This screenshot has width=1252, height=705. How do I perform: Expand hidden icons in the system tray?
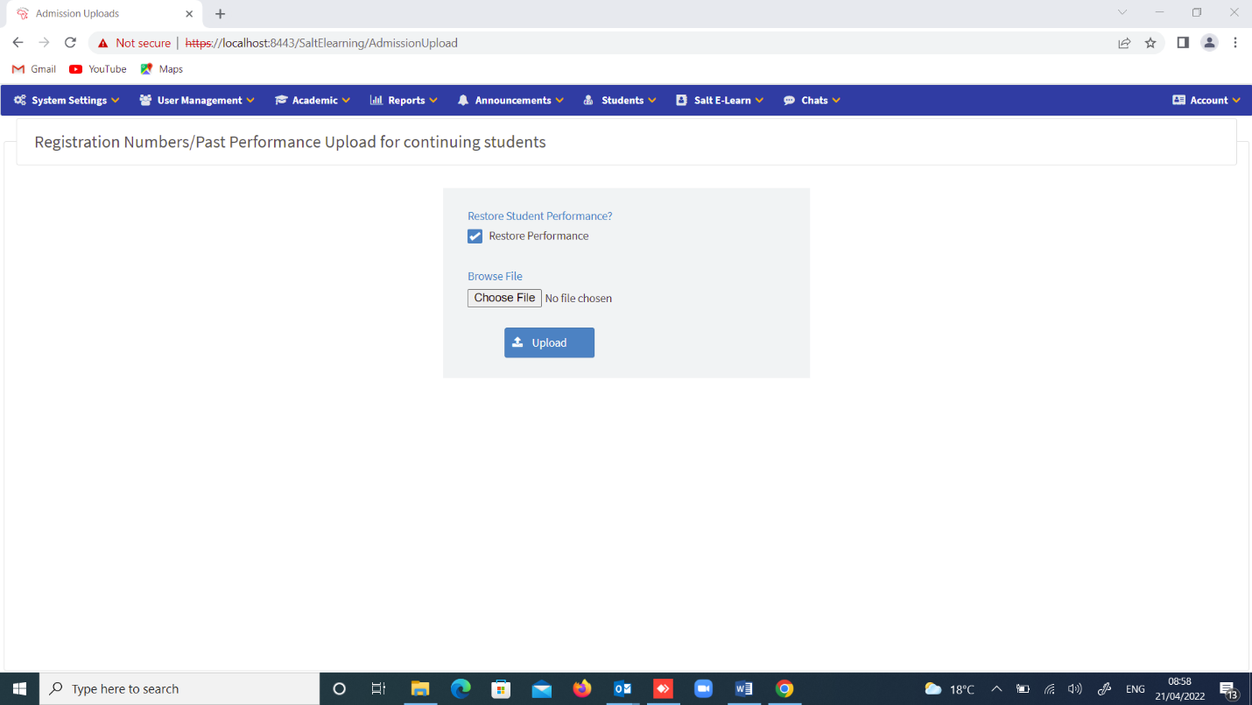[996, 688]
